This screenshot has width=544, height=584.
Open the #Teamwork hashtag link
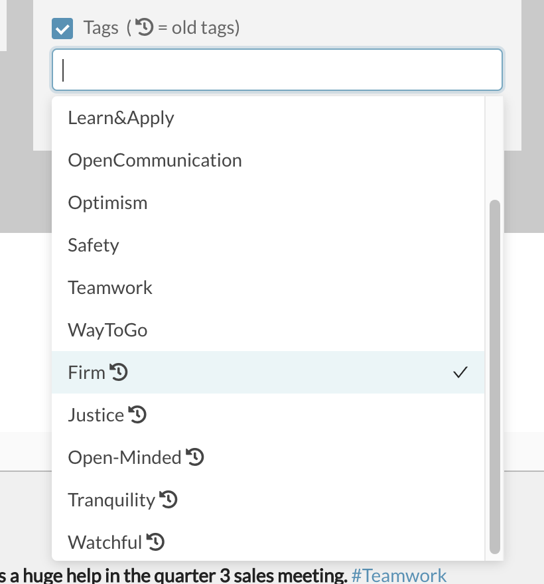399,575
